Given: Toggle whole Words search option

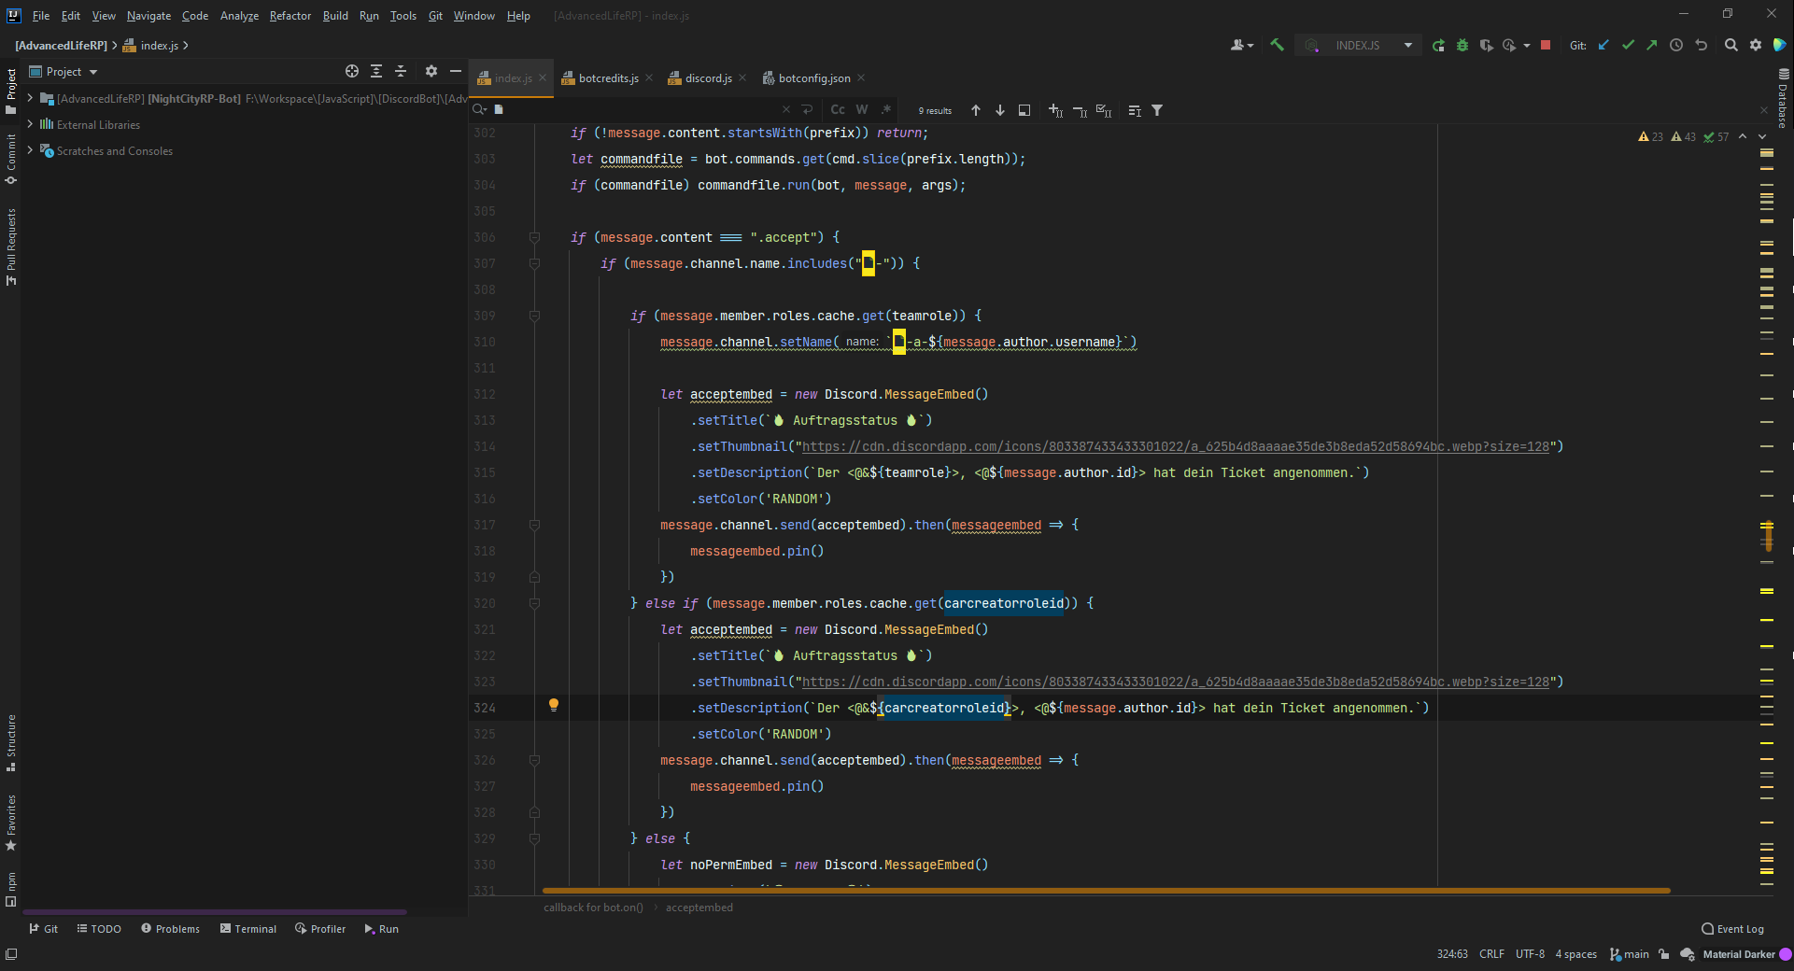Looking at the screenshot, I should click(x=862, y=110).
